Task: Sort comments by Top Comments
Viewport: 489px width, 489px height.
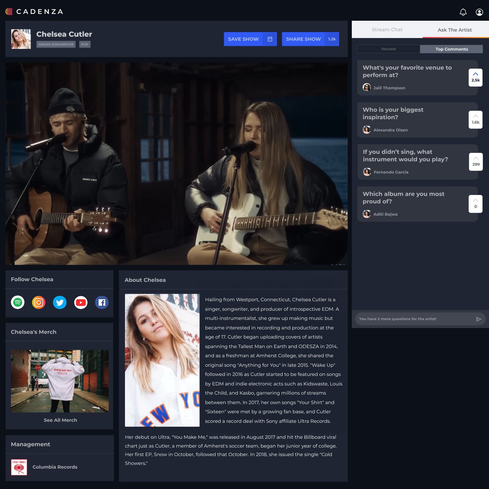Action: 452,49
